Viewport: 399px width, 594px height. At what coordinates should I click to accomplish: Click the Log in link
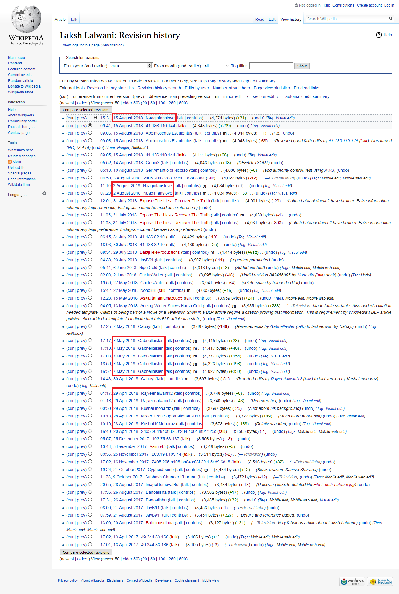(x=389, y=5)
